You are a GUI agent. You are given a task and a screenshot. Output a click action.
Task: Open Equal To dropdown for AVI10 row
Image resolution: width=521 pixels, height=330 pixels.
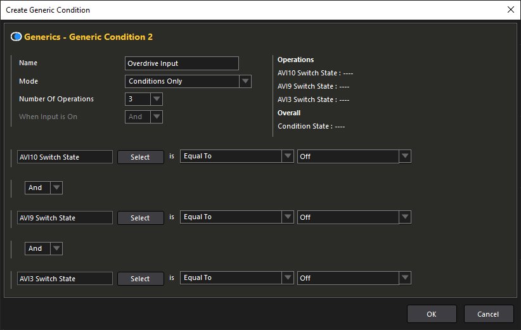(236, 156)
